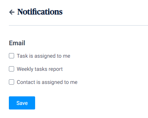Click the 'Weekly tasks report' label text
Screen dimensions: 148x118
[x=40, y=69]
